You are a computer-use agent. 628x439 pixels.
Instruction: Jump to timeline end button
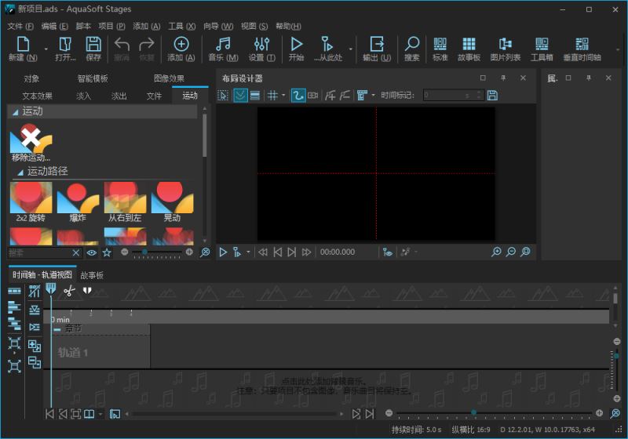370,414
